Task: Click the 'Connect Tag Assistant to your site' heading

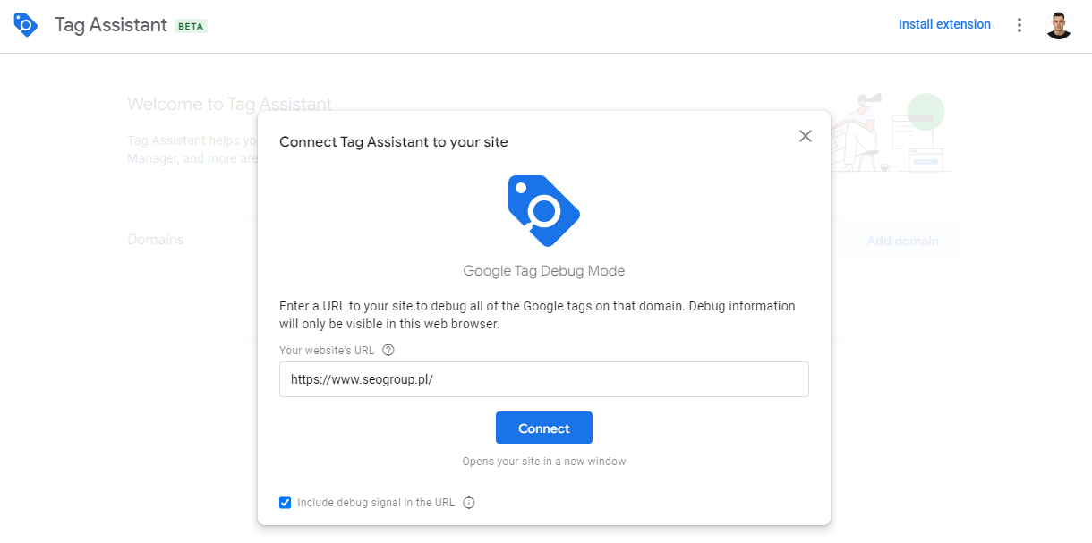Action: click(x=394, y=141)
